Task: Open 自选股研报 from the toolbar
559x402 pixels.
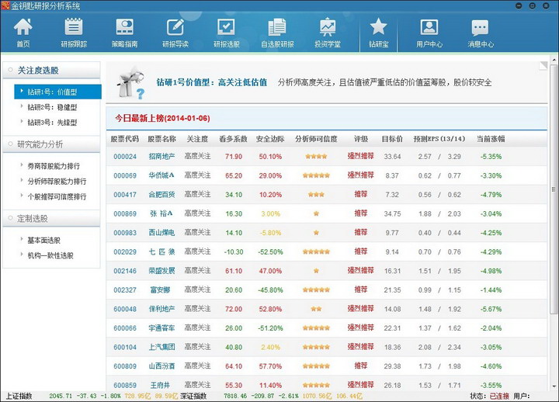Action: 277,32
